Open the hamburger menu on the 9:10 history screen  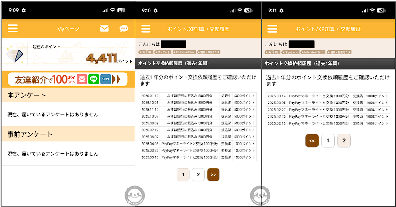coord(146,29)
